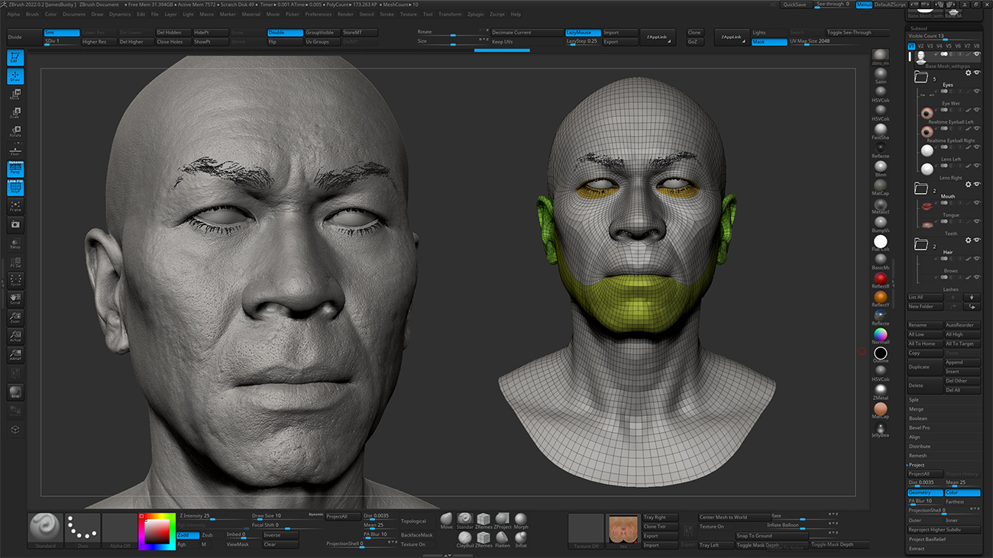
Task: Click the Duplicate subtool button
Action: pos(925,366)
